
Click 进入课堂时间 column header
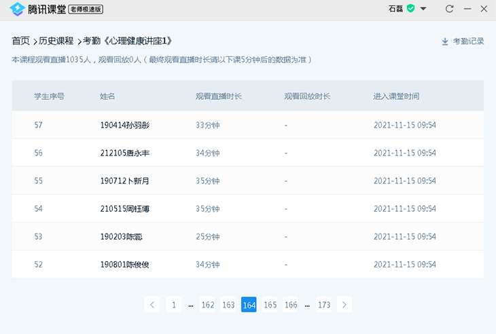coord(396,96)
